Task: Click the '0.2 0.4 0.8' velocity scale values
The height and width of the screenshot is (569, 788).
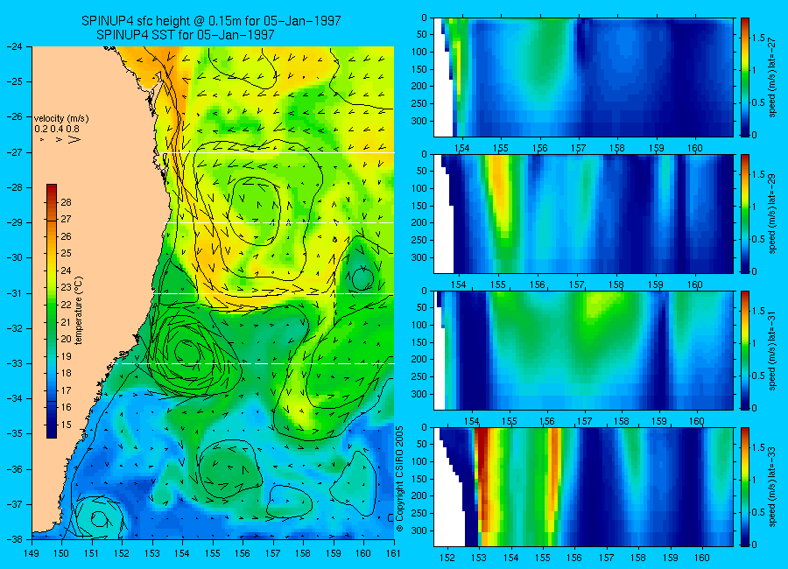Action: pyautogui.click(x=57, y=130)
